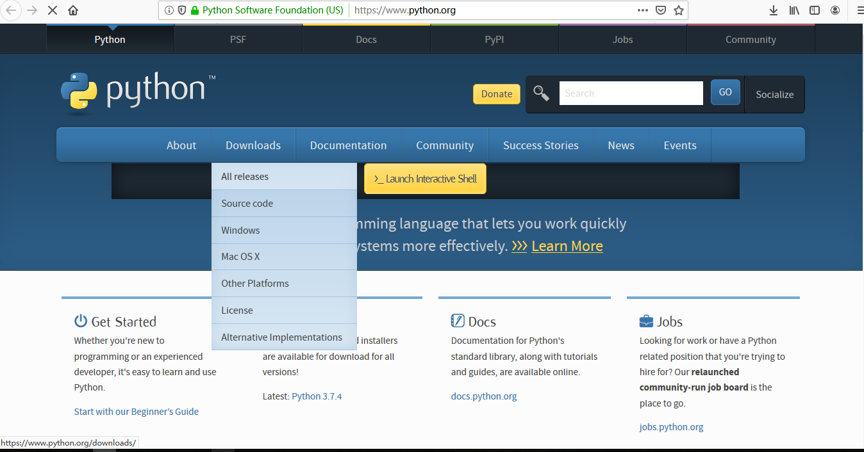
Task: Stop loading the page with X icon
Action: point(53,10)
